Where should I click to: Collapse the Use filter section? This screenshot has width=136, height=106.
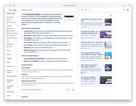17,42
